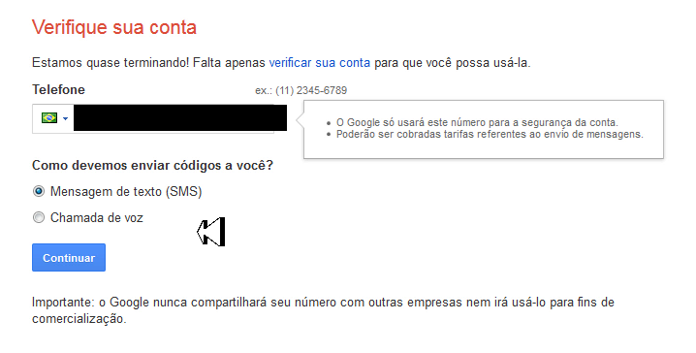Click the Telefone field label
Screen dimensions: 696x353
tap(58, 89)
